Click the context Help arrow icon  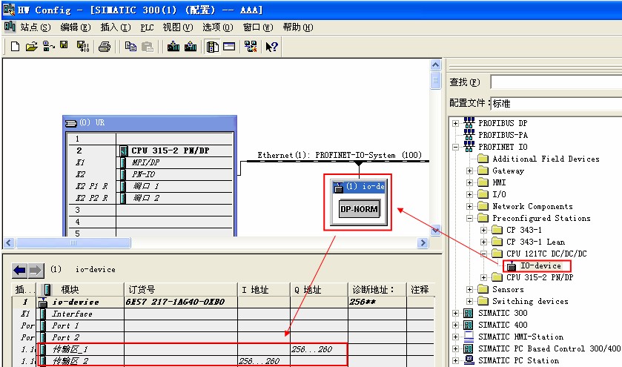(272, 47)
